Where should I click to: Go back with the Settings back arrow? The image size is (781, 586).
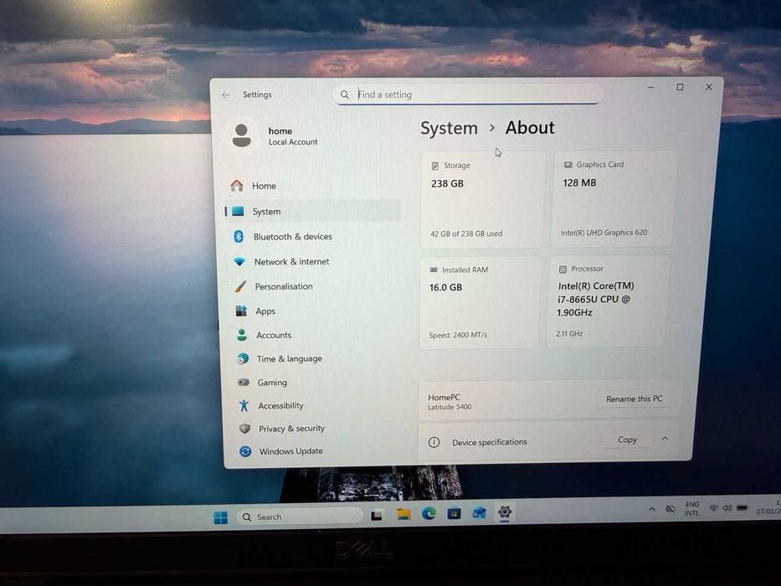click(226, 95)
